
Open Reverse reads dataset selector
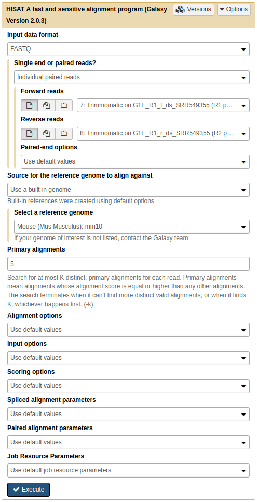pos(163,133)
